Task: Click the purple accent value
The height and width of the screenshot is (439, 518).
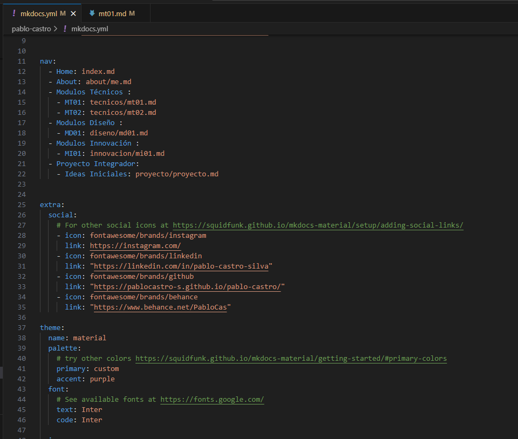Action: 102,379
